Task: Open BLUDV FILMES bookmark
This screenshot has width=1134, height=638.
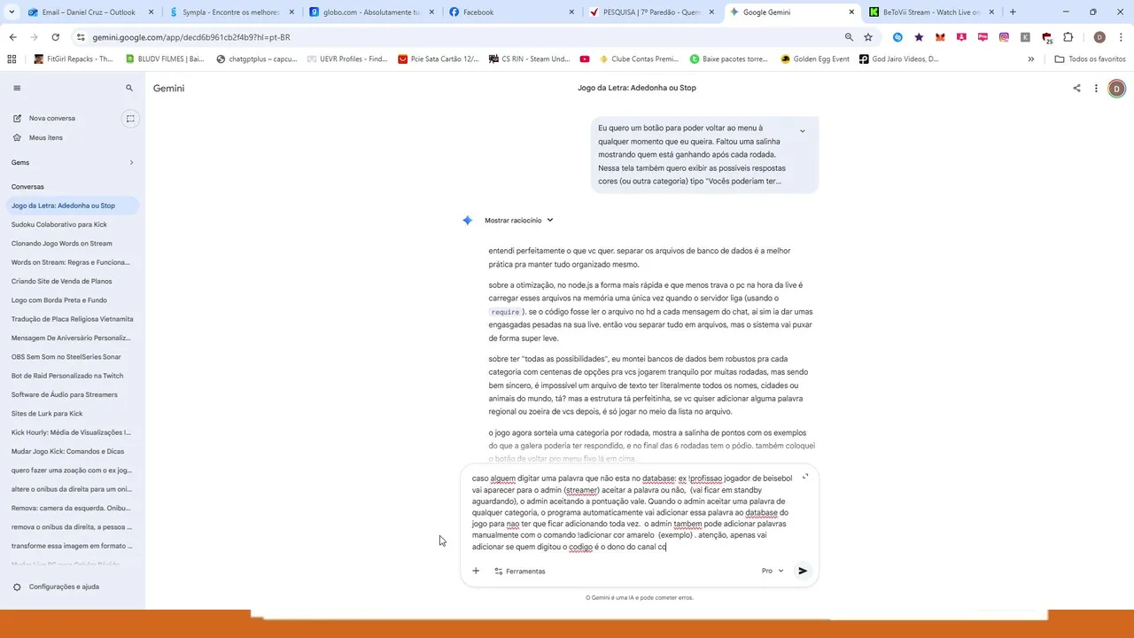Action: pos(165,59)
